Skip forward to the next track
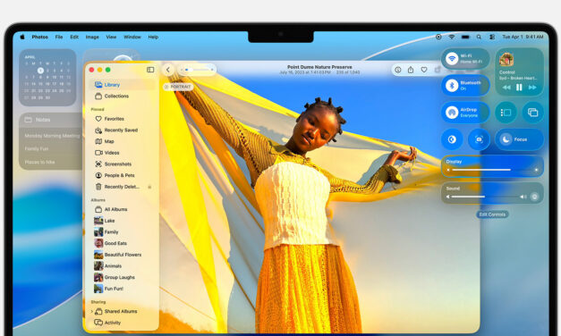The image size is (561, 336). coord(532,88)
